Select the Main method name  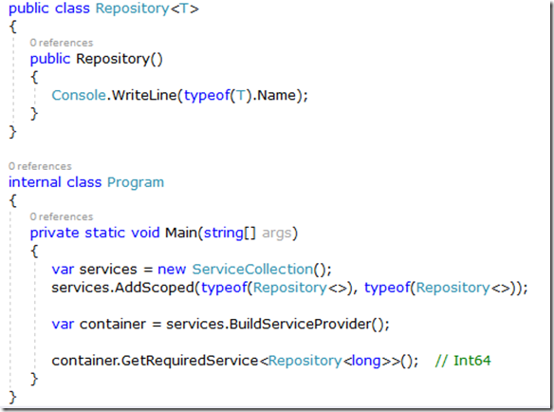(181, 233)
